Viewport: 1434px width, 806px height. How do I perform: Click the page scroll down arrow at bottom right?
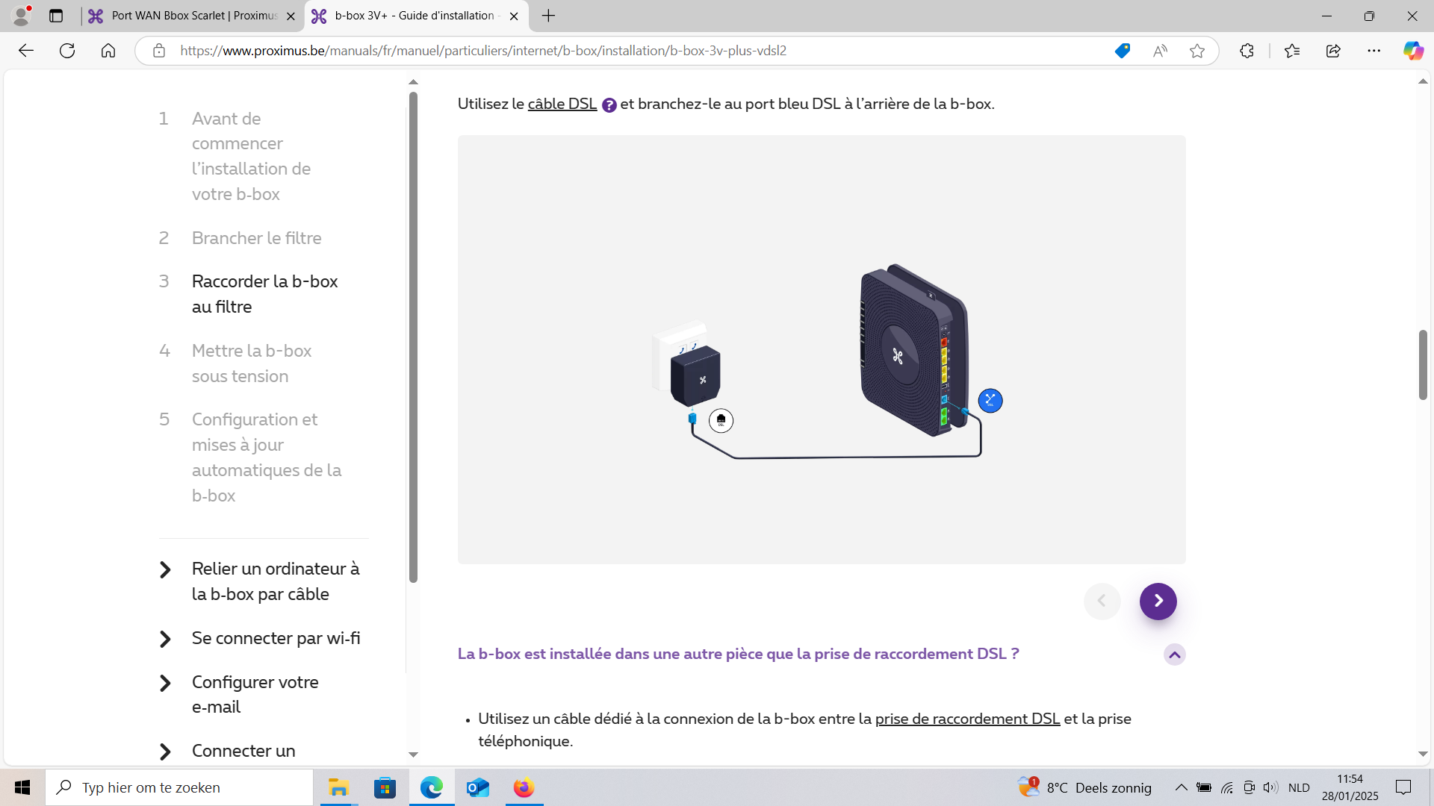(x=1423, y=755)
